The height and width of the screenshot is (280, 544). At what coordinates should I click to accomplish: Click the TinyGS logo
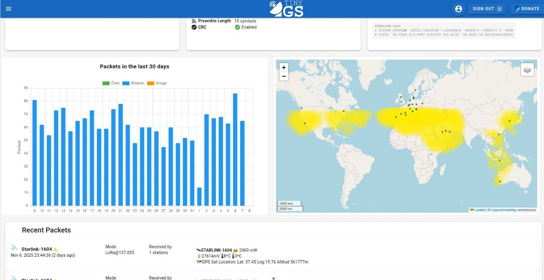point(287,8)
